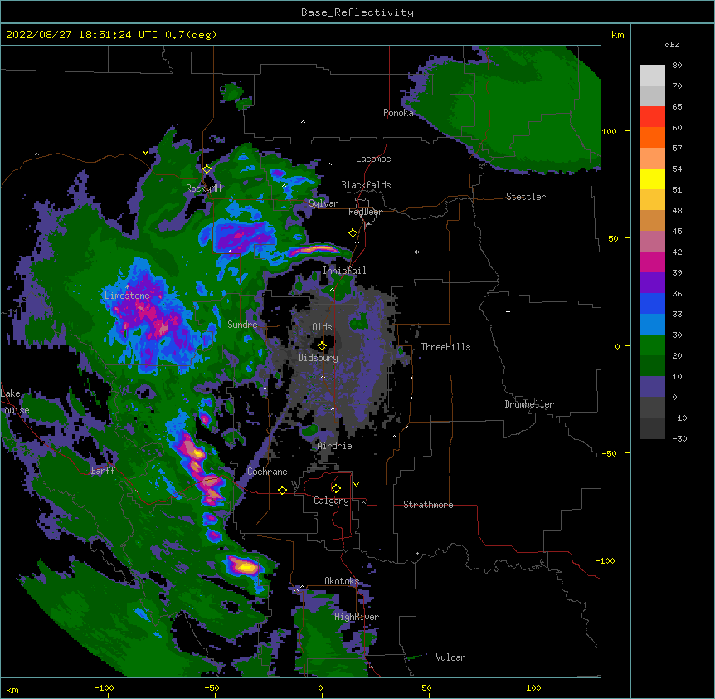715x699 pixels.
Task: Select the purple 39-36 dBZ legend swatch
Action: [652, 283]
